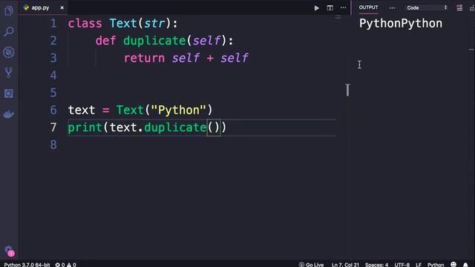The height and width of the screenshot is (267, 475).
Task: Open the Code output channel dropdown
Action: coord(427,8)
